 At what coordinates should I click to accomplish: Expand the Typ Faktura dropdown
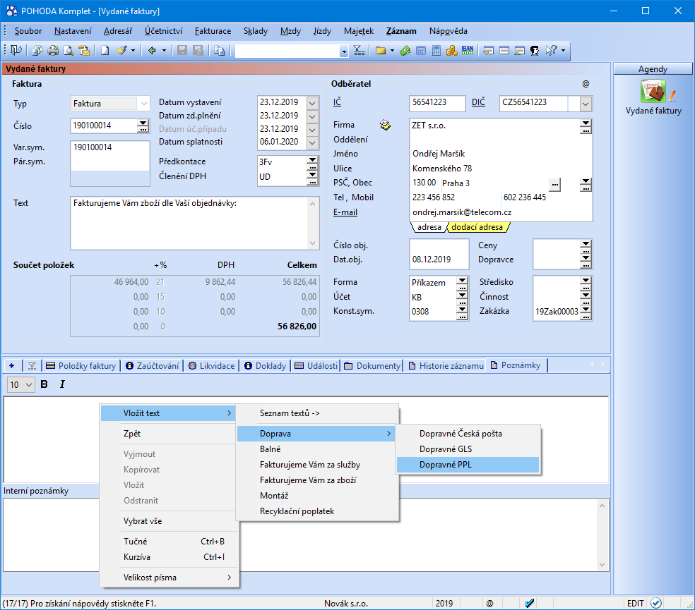coord(143,104)
